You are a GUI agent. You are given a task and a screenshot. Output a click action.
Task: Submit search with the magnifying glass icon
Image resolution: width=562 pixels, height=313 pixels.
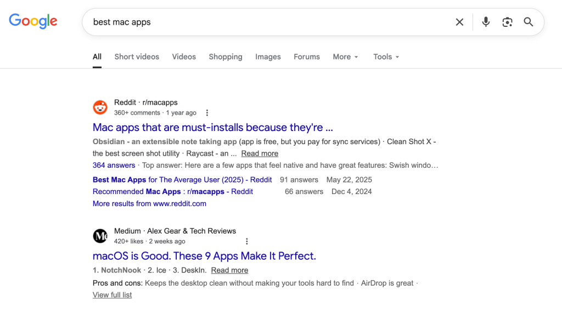tap(529, 22)
